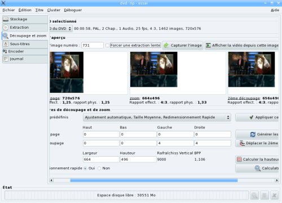Open the Journal log page
The width and height of the screenshot is (282, 203).
click(25, 59)
